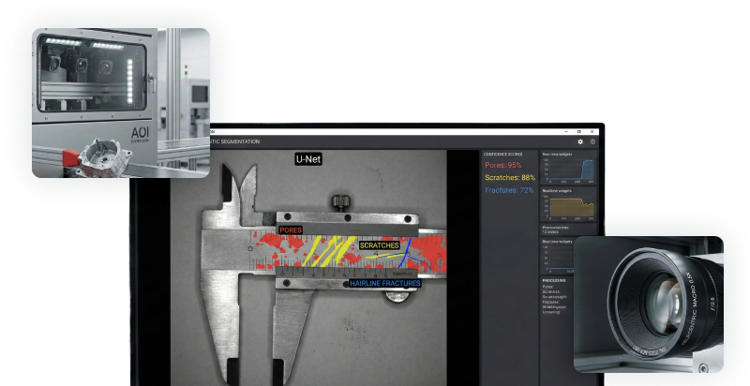Click the frames info box under yellow chart
This screenshot has width=750, height=386.
[x=568, y=230]
